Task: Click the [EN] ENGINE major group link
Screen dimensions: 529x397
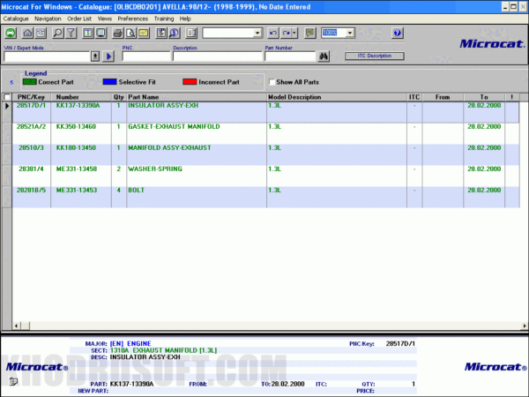Action: (x=130, y=344)
